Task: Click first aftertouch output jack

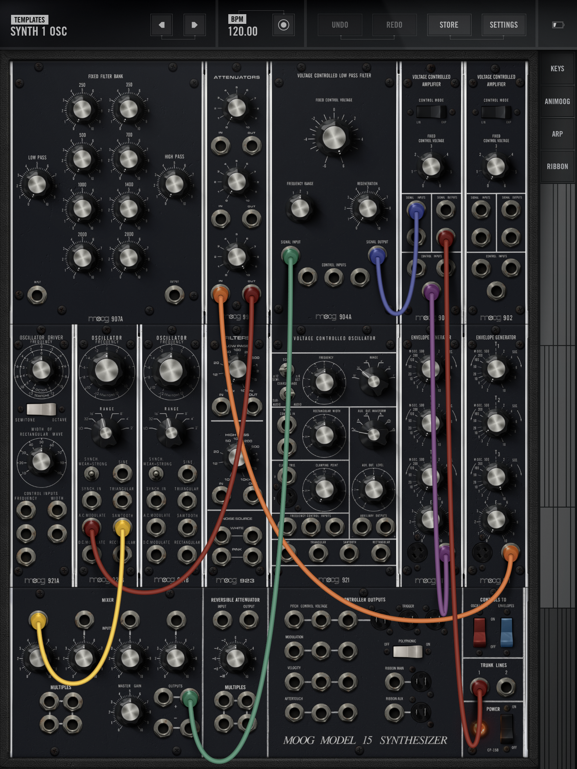Action: (294, 713)
